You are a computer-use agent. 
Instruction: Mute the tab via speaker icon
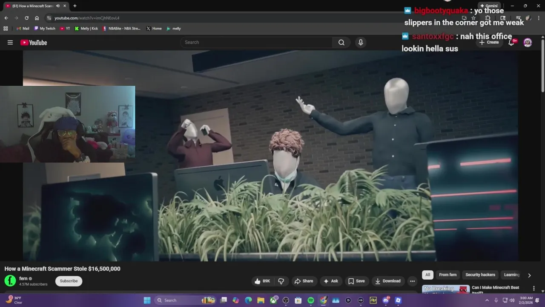(x=58, y=6)
